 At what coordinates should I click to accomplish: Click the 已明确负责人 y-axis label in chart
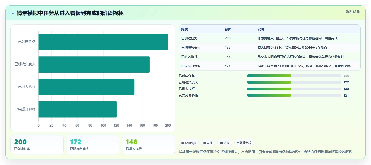point(25,64)
